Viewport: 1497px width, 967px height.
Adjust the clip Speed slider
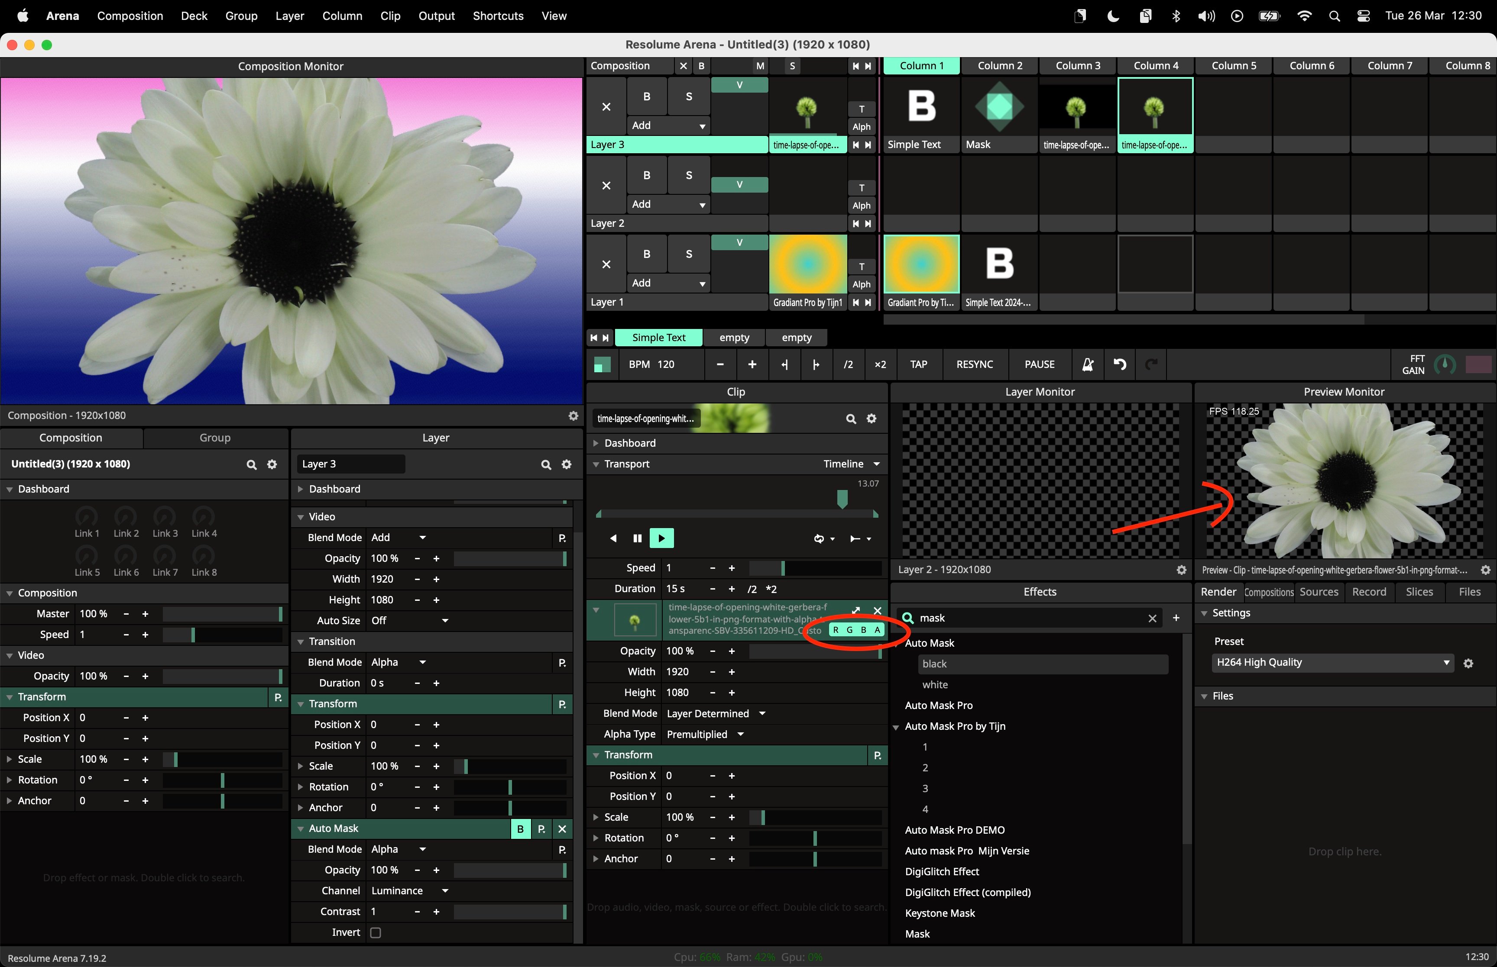tap(815, 568)
